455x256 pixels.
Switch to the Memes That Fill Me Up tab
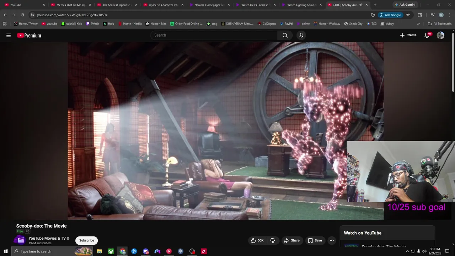coord(70,5)
